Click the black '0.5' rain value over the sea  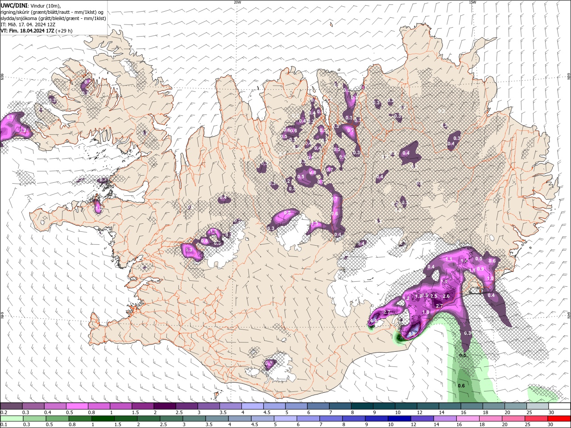[463, 355]
